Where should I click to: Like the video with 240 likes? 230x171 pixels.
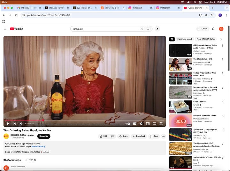[x=103, y=136]
